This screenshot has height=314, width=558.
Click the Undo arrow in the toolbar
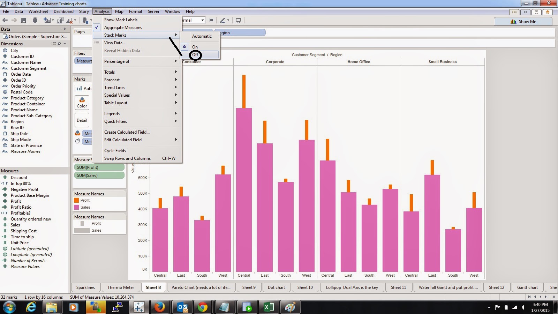click(6, 20)
